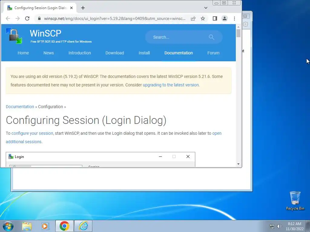
Task: Click the browser forward arrow
Action: pyautogui.click(x=18, y=18)
